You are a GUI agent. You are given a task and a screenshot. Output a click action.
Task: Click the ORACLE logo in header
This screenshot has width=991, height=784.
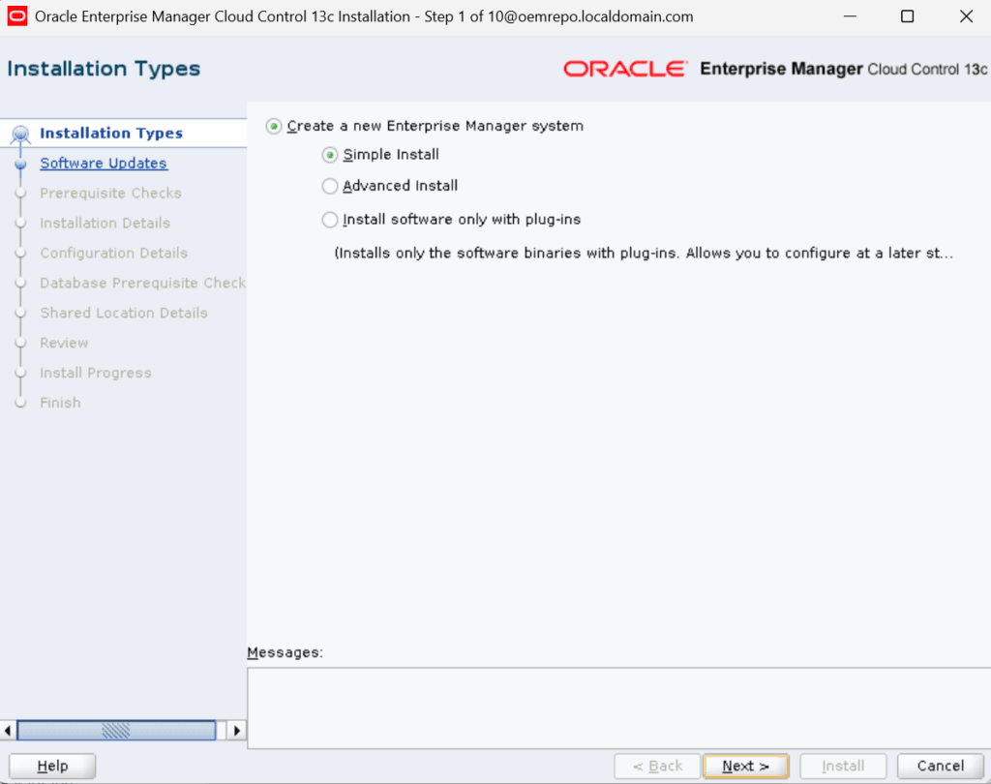point(625,69)
